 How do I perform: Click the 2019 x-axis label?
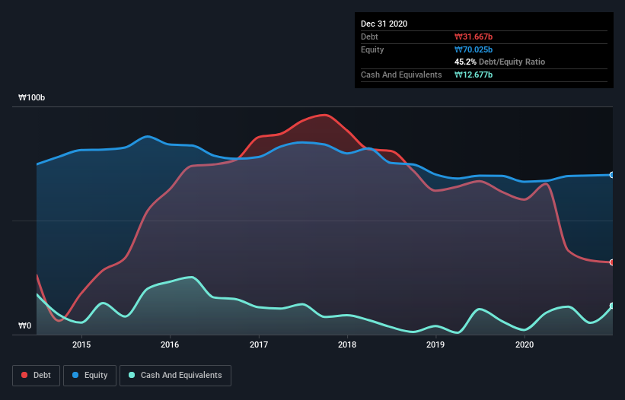point(435,344)
